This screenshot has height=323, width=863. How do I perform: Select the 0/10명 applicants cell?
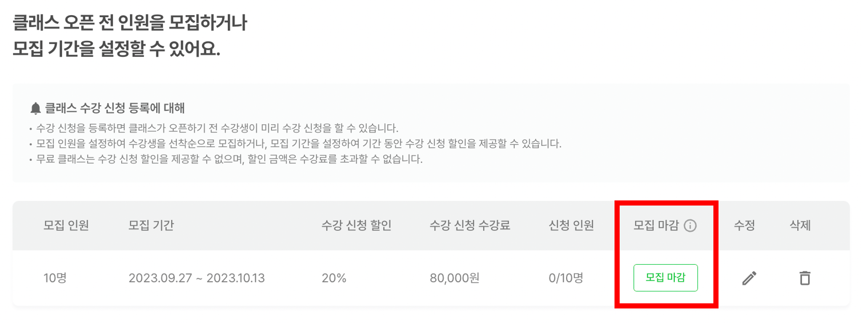pyautogui.click(x=566, y=278)
